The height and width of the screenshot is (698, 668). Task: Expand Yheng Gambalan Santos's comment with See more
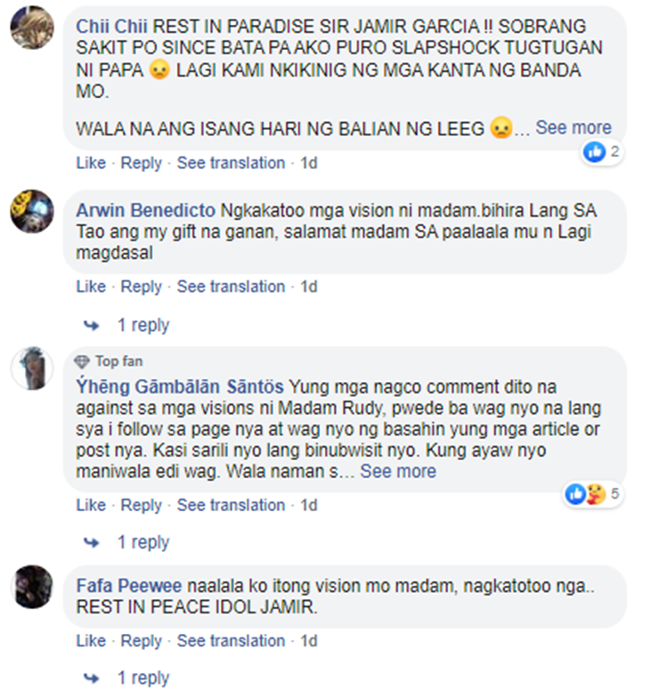[398, 471]
